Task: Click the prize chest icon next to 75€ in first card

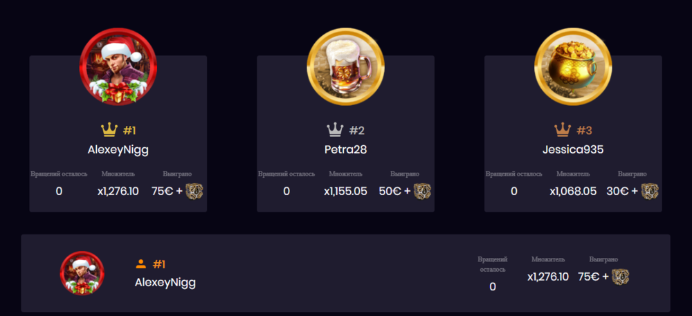Action: coord(194,191)
